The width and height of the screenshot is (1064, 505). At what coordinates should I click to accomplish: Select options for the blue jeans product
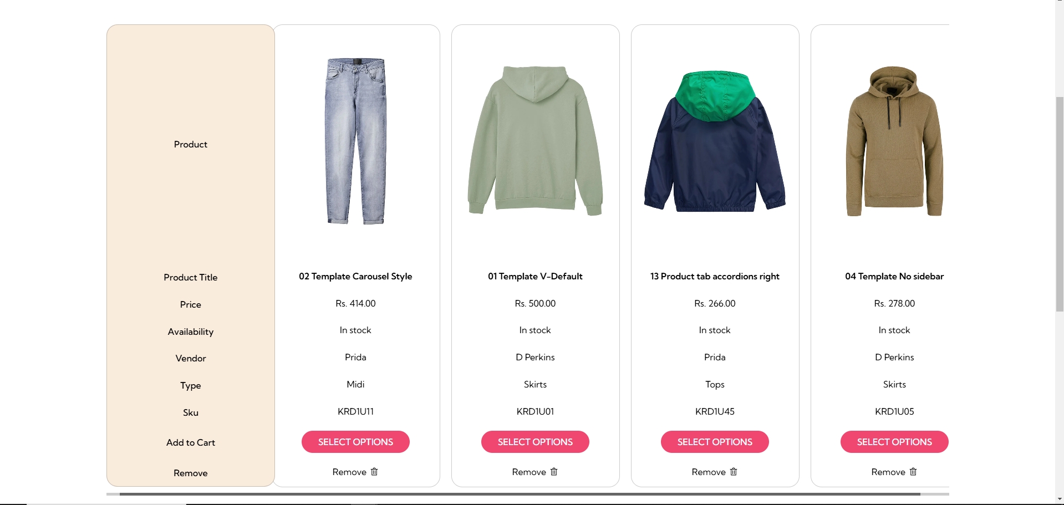[355, 442]
